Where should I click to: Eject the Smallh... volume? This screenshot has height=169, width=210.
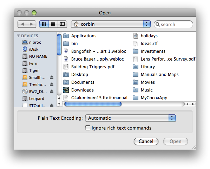pos(52,77)
